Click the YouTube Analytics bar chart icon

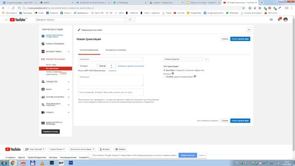(x=43, y=97)
